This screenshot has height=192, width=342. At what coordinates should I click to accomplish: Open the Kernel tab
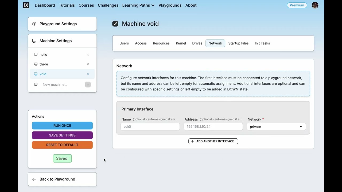pos(181,43)
